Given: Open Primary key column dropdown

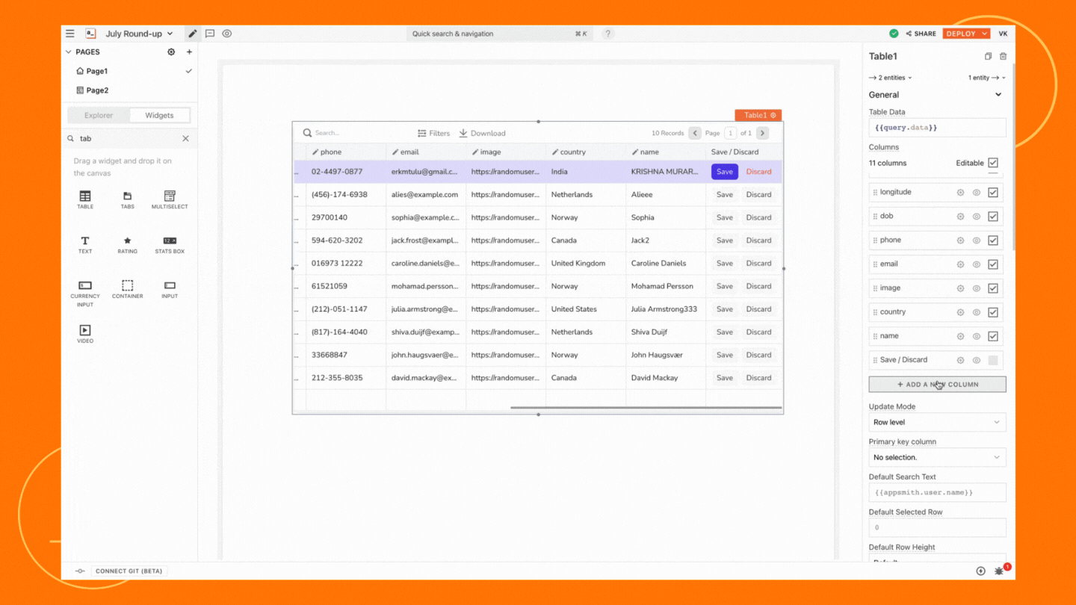Looking at the screenshot, I should [937, 457].
